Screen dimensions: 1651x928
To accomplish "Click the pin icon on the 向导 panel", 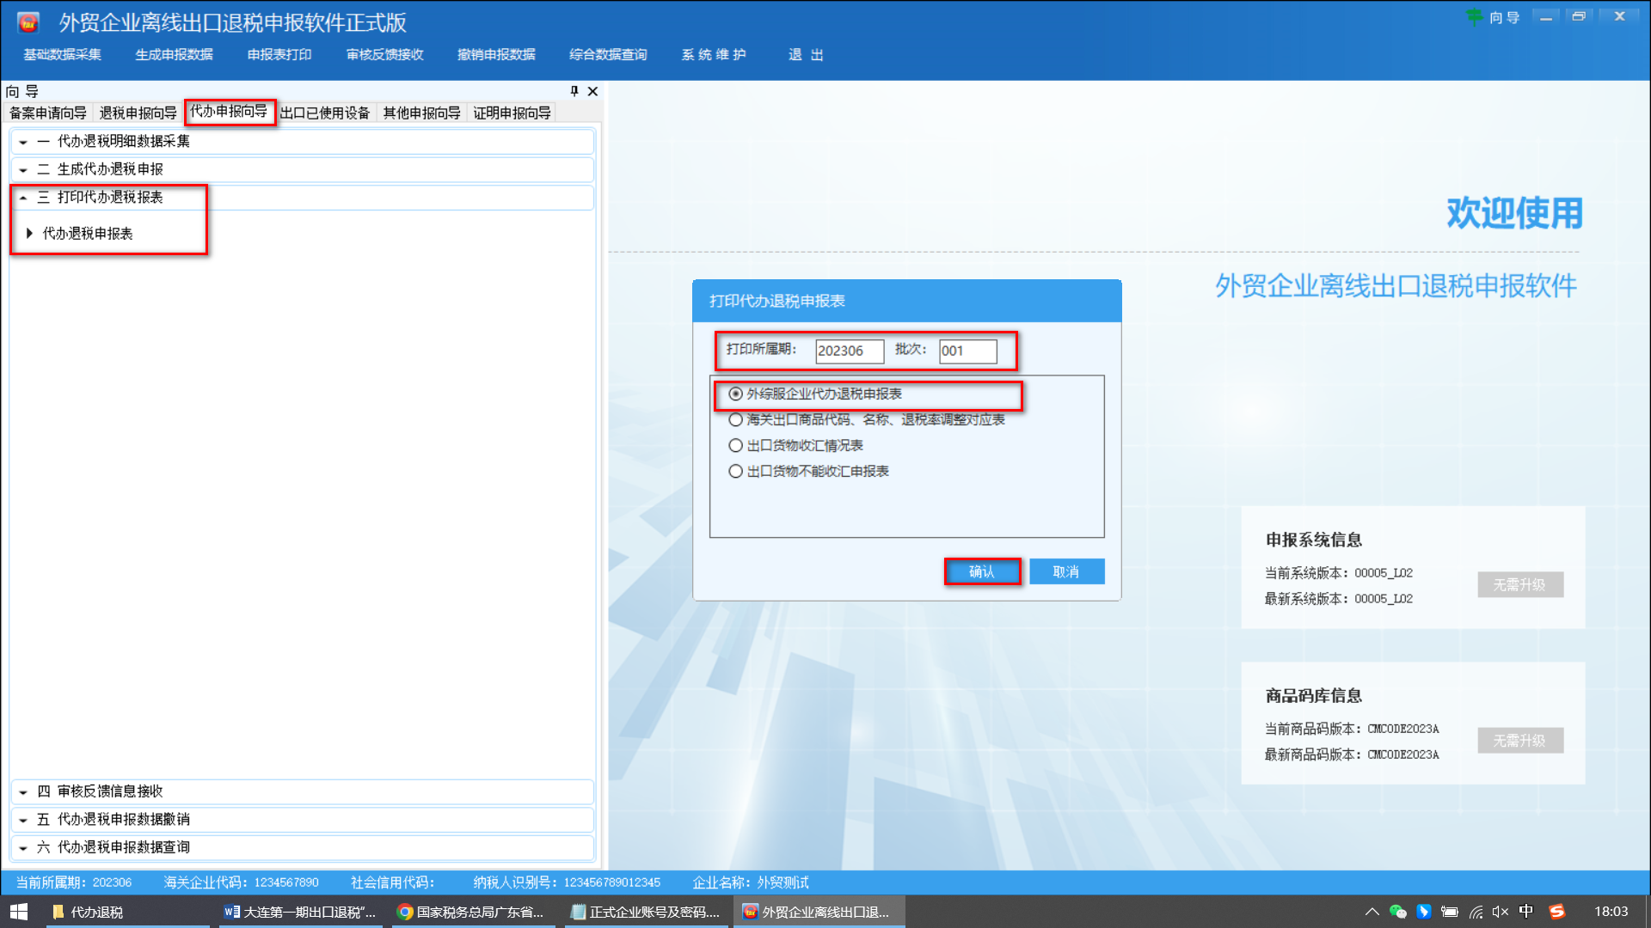I will tap(573, 91).
